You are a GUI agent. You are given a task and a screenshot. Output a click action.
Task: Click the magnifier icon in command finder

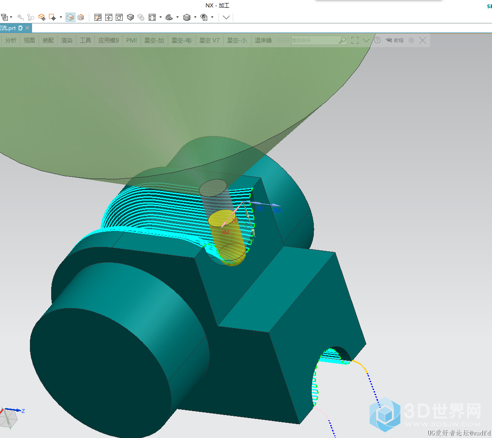342,40
